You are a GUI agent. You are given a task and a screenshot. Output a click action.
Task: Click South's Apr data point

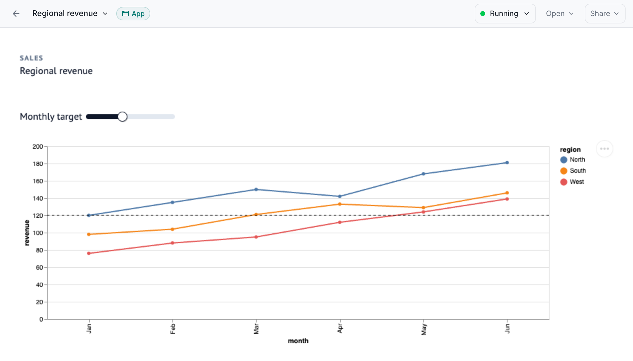point(340,204)
